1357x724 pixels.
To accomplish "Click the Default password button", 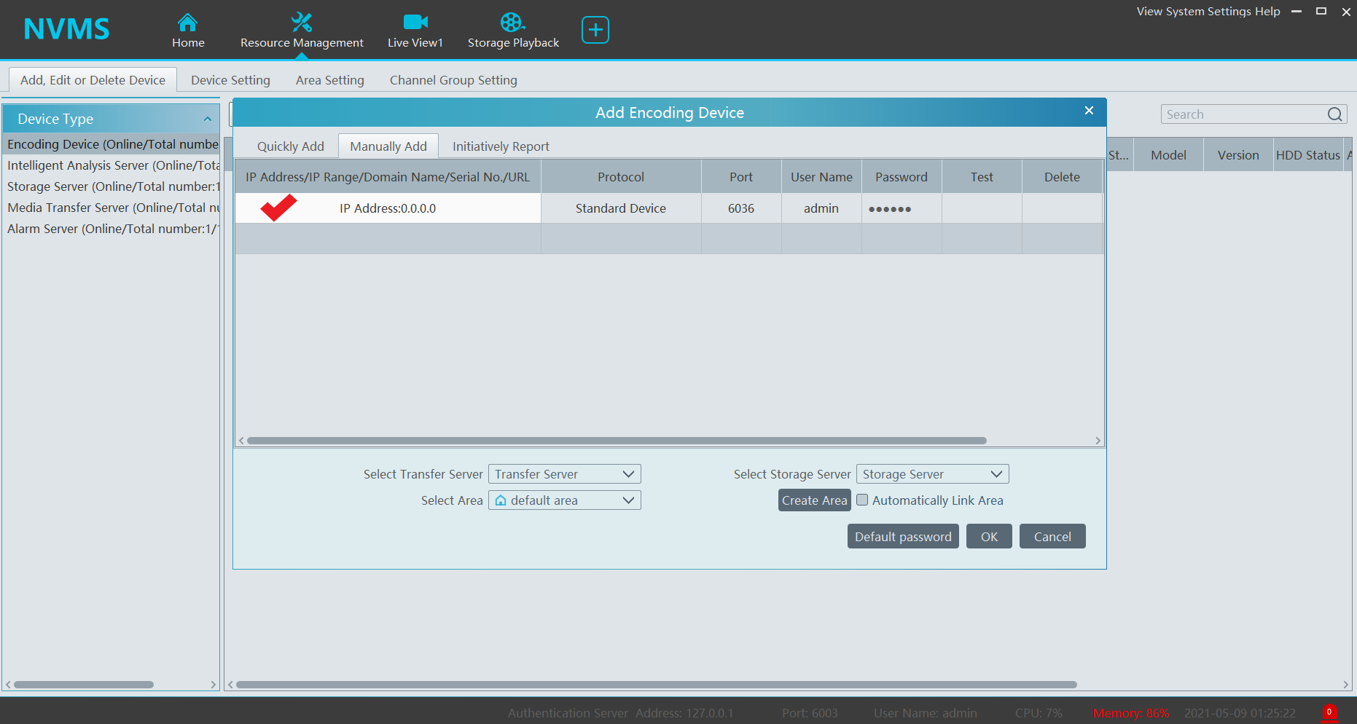I will pyautogui.click(x=902, y=537).
